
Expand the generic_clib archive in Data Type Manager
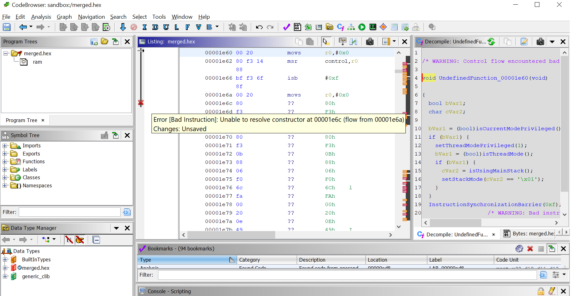(x=5, y=276)
